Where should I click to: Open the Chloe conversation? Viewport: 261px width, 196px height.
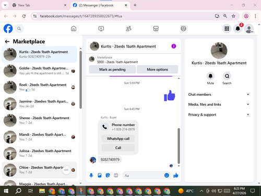[x=39, y=170]
